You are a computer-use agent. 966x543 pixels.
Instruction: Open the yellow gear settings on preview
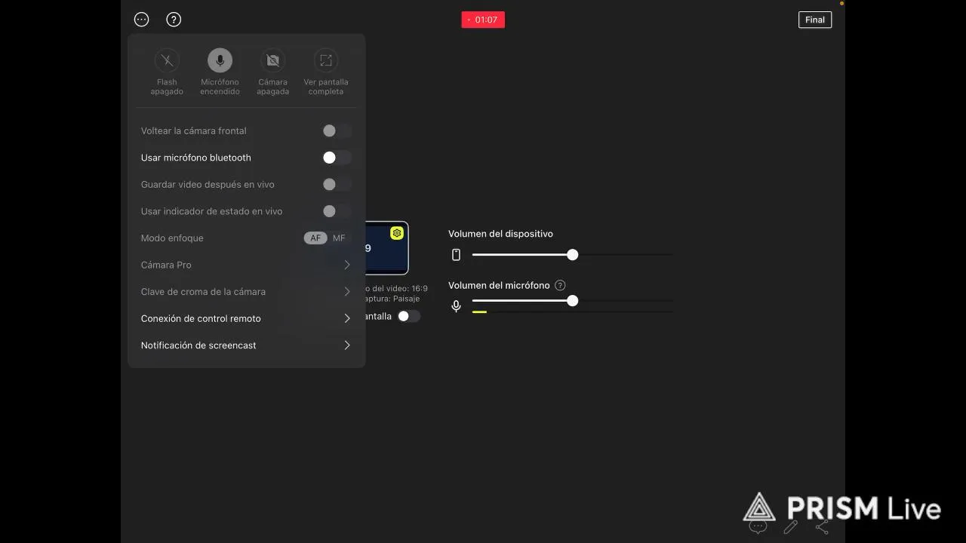coord(397,233)
